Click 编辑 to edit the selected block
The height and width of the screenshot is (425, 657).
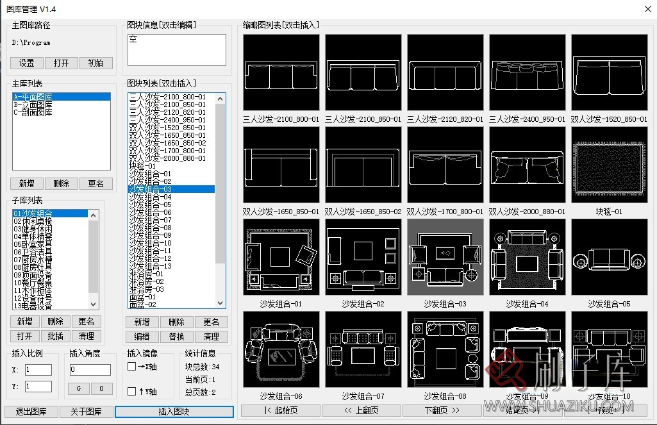click(142, 337)
